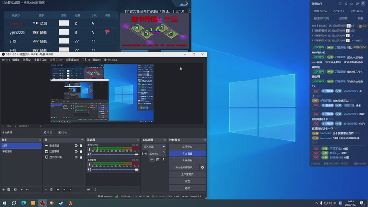Open source properties gear in Sources panel toolbar
This screenshot has height=207, width=368.
point(58,190)
